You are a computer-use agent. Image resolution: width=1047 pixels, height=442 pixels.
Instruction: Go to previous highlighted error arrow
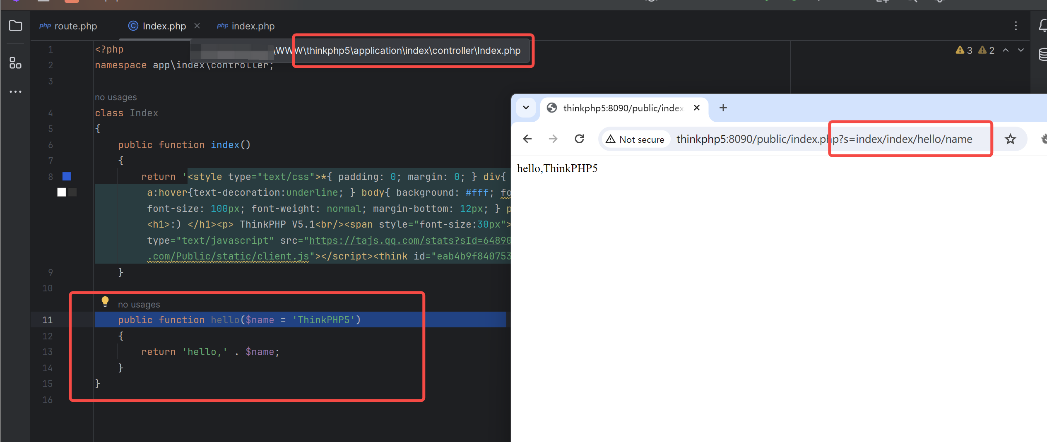(x=1006, y=50)
